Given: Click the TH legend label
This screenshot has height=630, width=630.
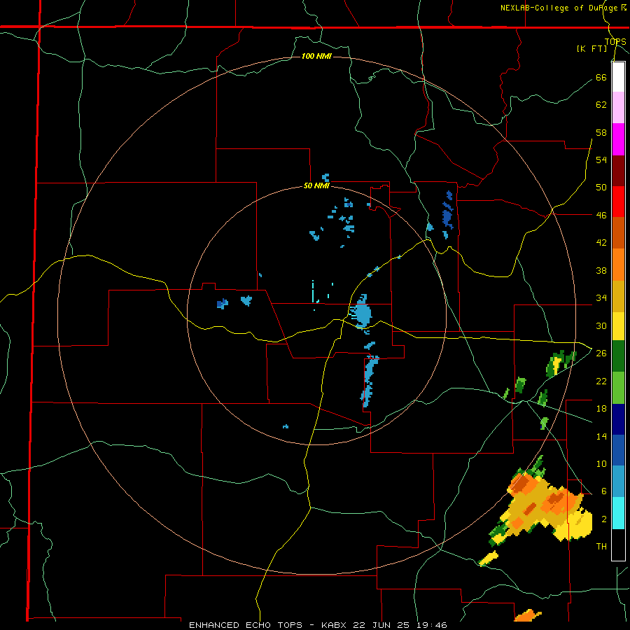Looking at the screenshot, I should [x=601, y=547].
